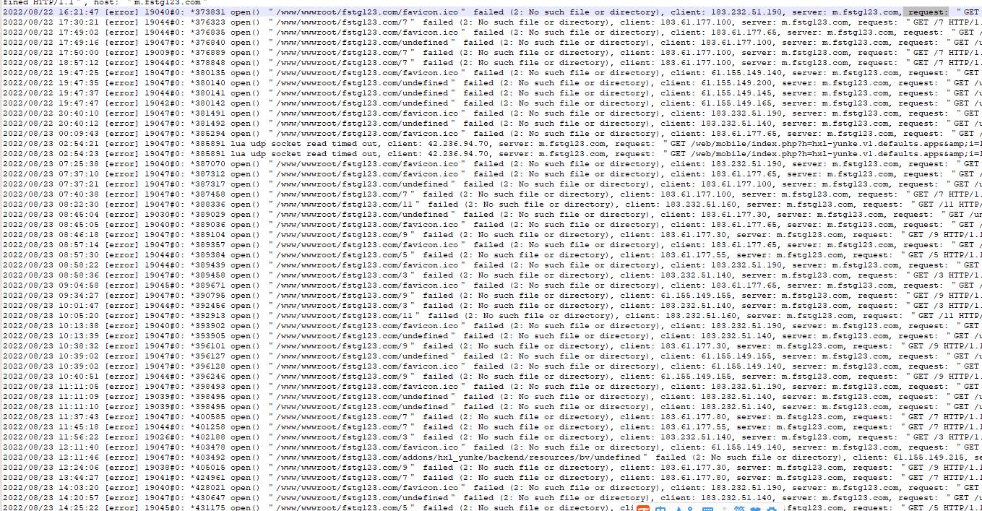Click timestamp 2022/08/23 11:11:10
The width and height of the screenshot is (982, 511).
51,407
